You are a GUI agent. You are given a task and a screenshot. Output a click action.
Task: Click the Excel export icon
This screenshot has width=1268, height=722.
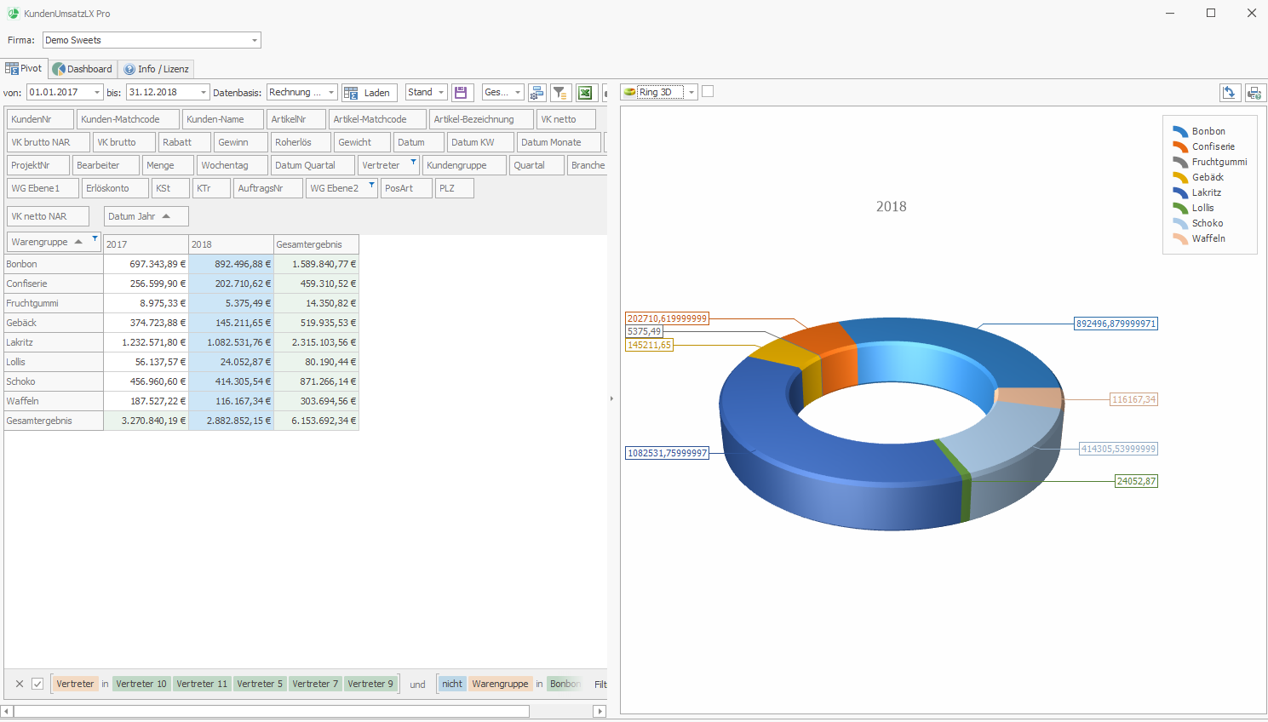click(585, 93)
